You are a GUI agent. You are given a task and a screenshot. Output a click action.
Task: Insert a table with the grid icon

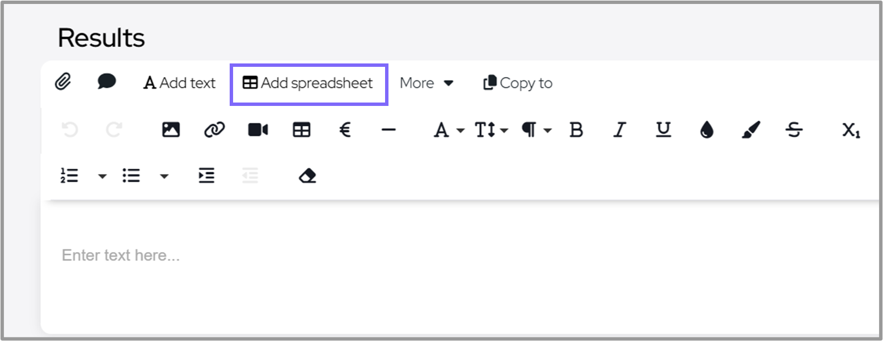tap(301, 130)
